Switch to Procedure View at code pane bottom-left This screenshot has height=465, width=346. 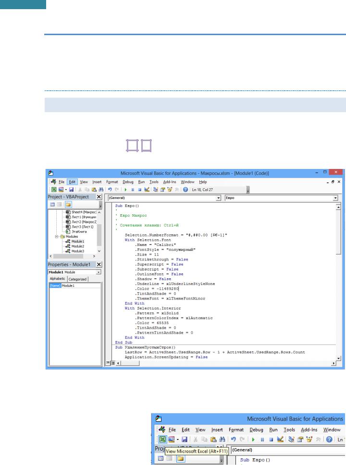click(x=107, y=362)
